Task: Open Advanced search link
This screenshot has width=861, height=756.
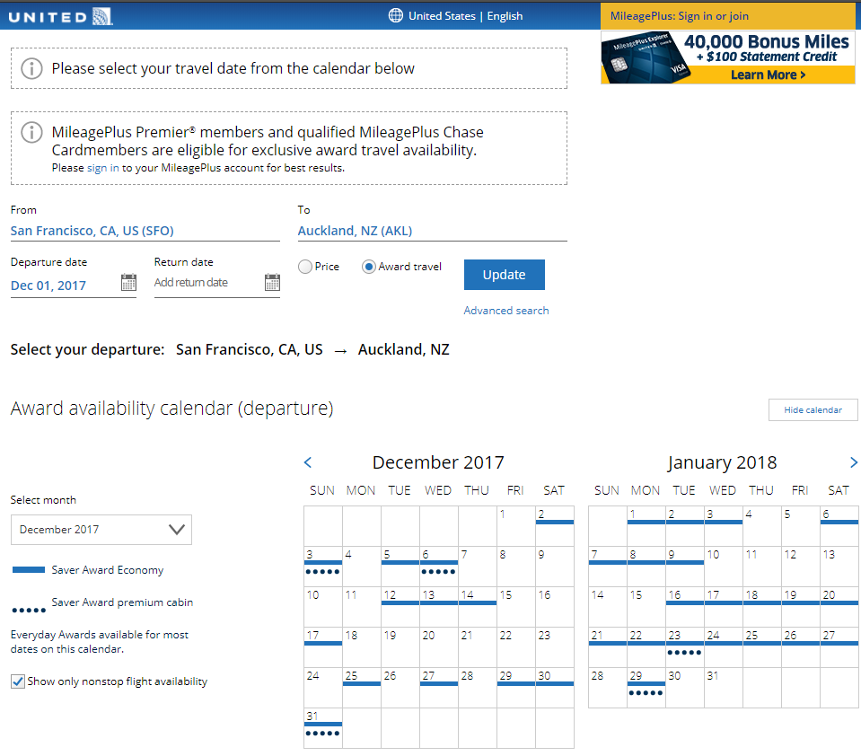Action: pyautogui.click(x=505, y=311)
